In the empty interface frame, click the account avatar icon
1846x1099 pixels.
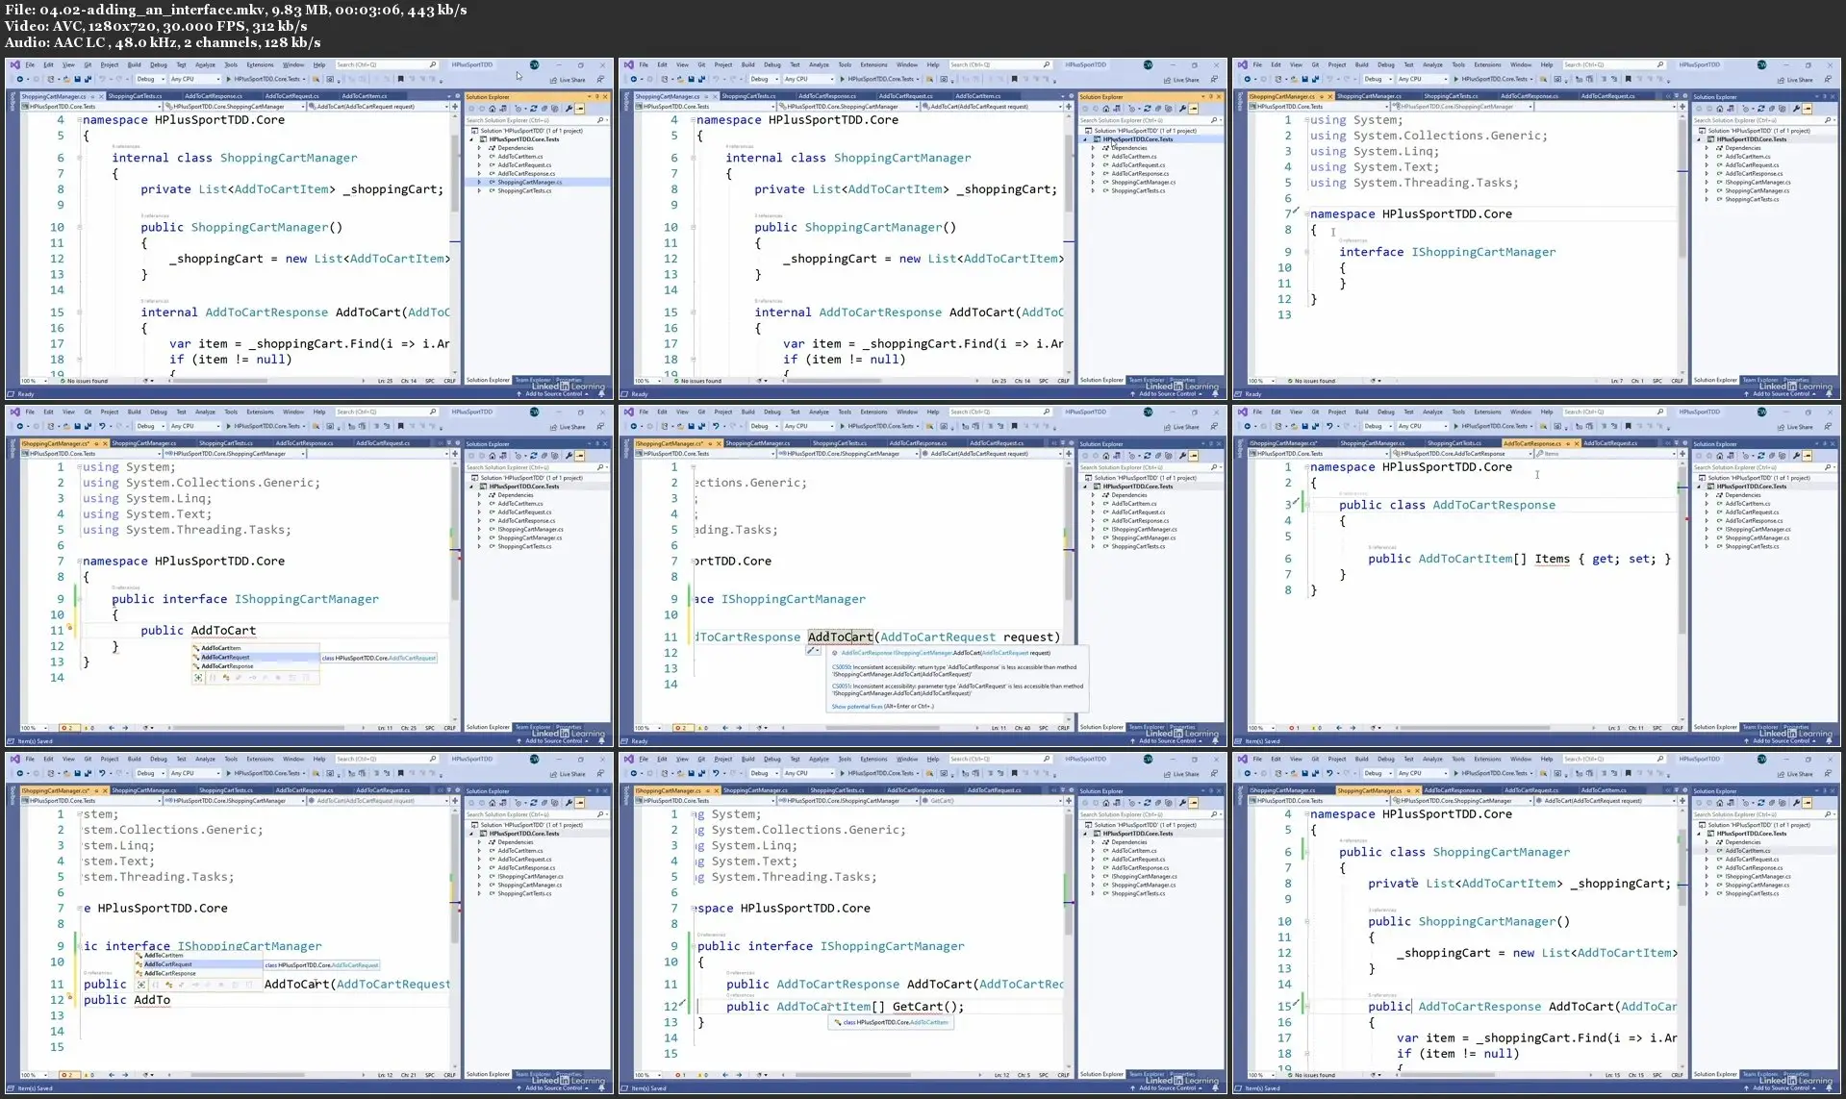point(1761,64)
